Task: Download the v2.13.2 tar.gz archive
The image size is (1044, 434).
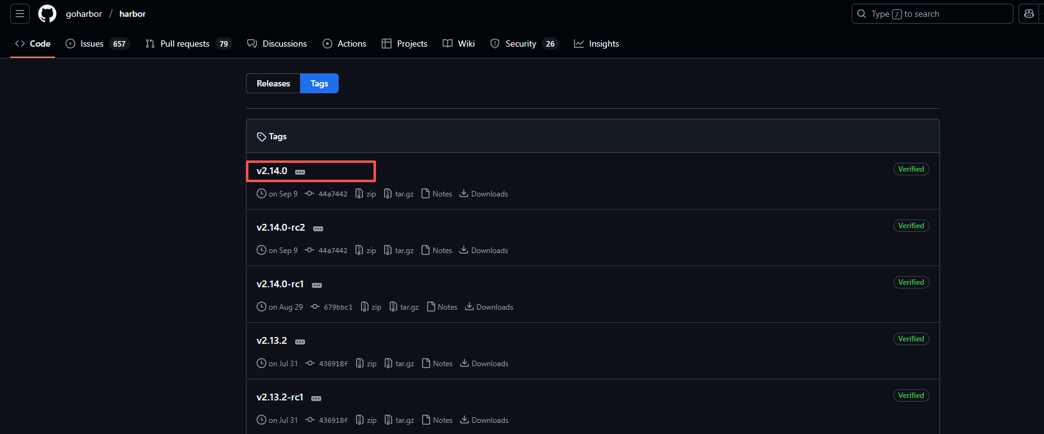Action: coord(400,364)
